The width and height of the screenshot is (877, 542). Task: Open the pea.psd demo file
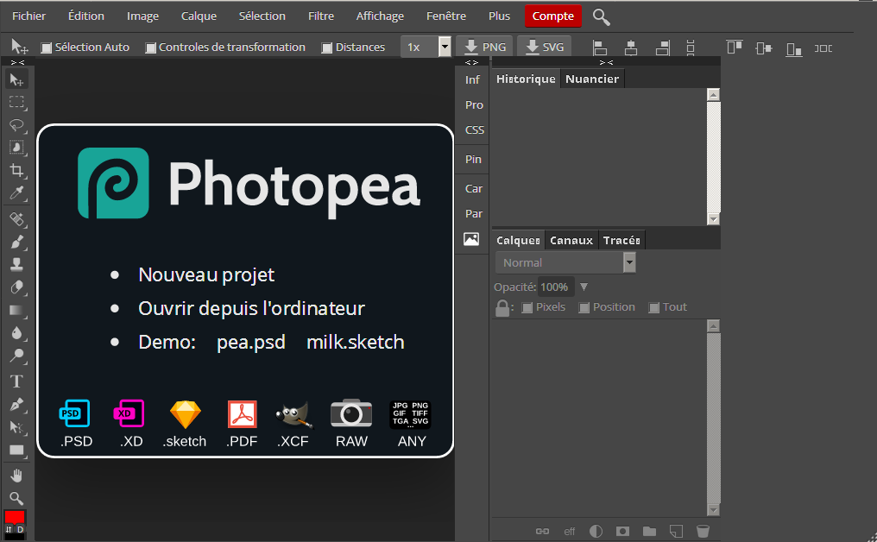click(251, 342)
